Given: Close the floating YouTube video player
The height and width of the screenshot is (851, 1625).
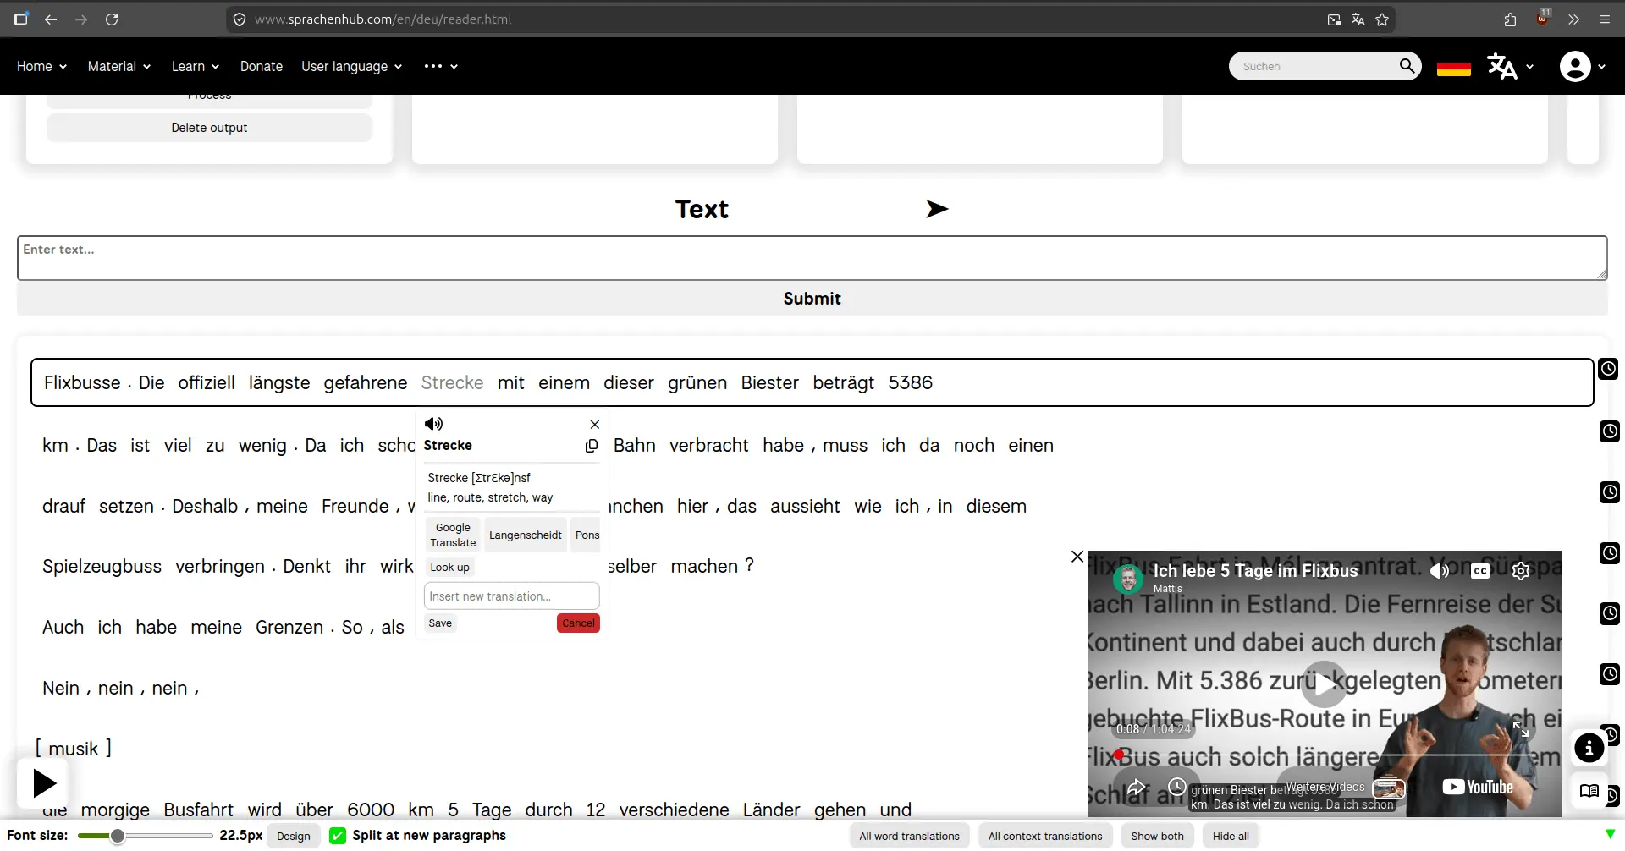Looking at the screenshot, I should point(1077,557).
